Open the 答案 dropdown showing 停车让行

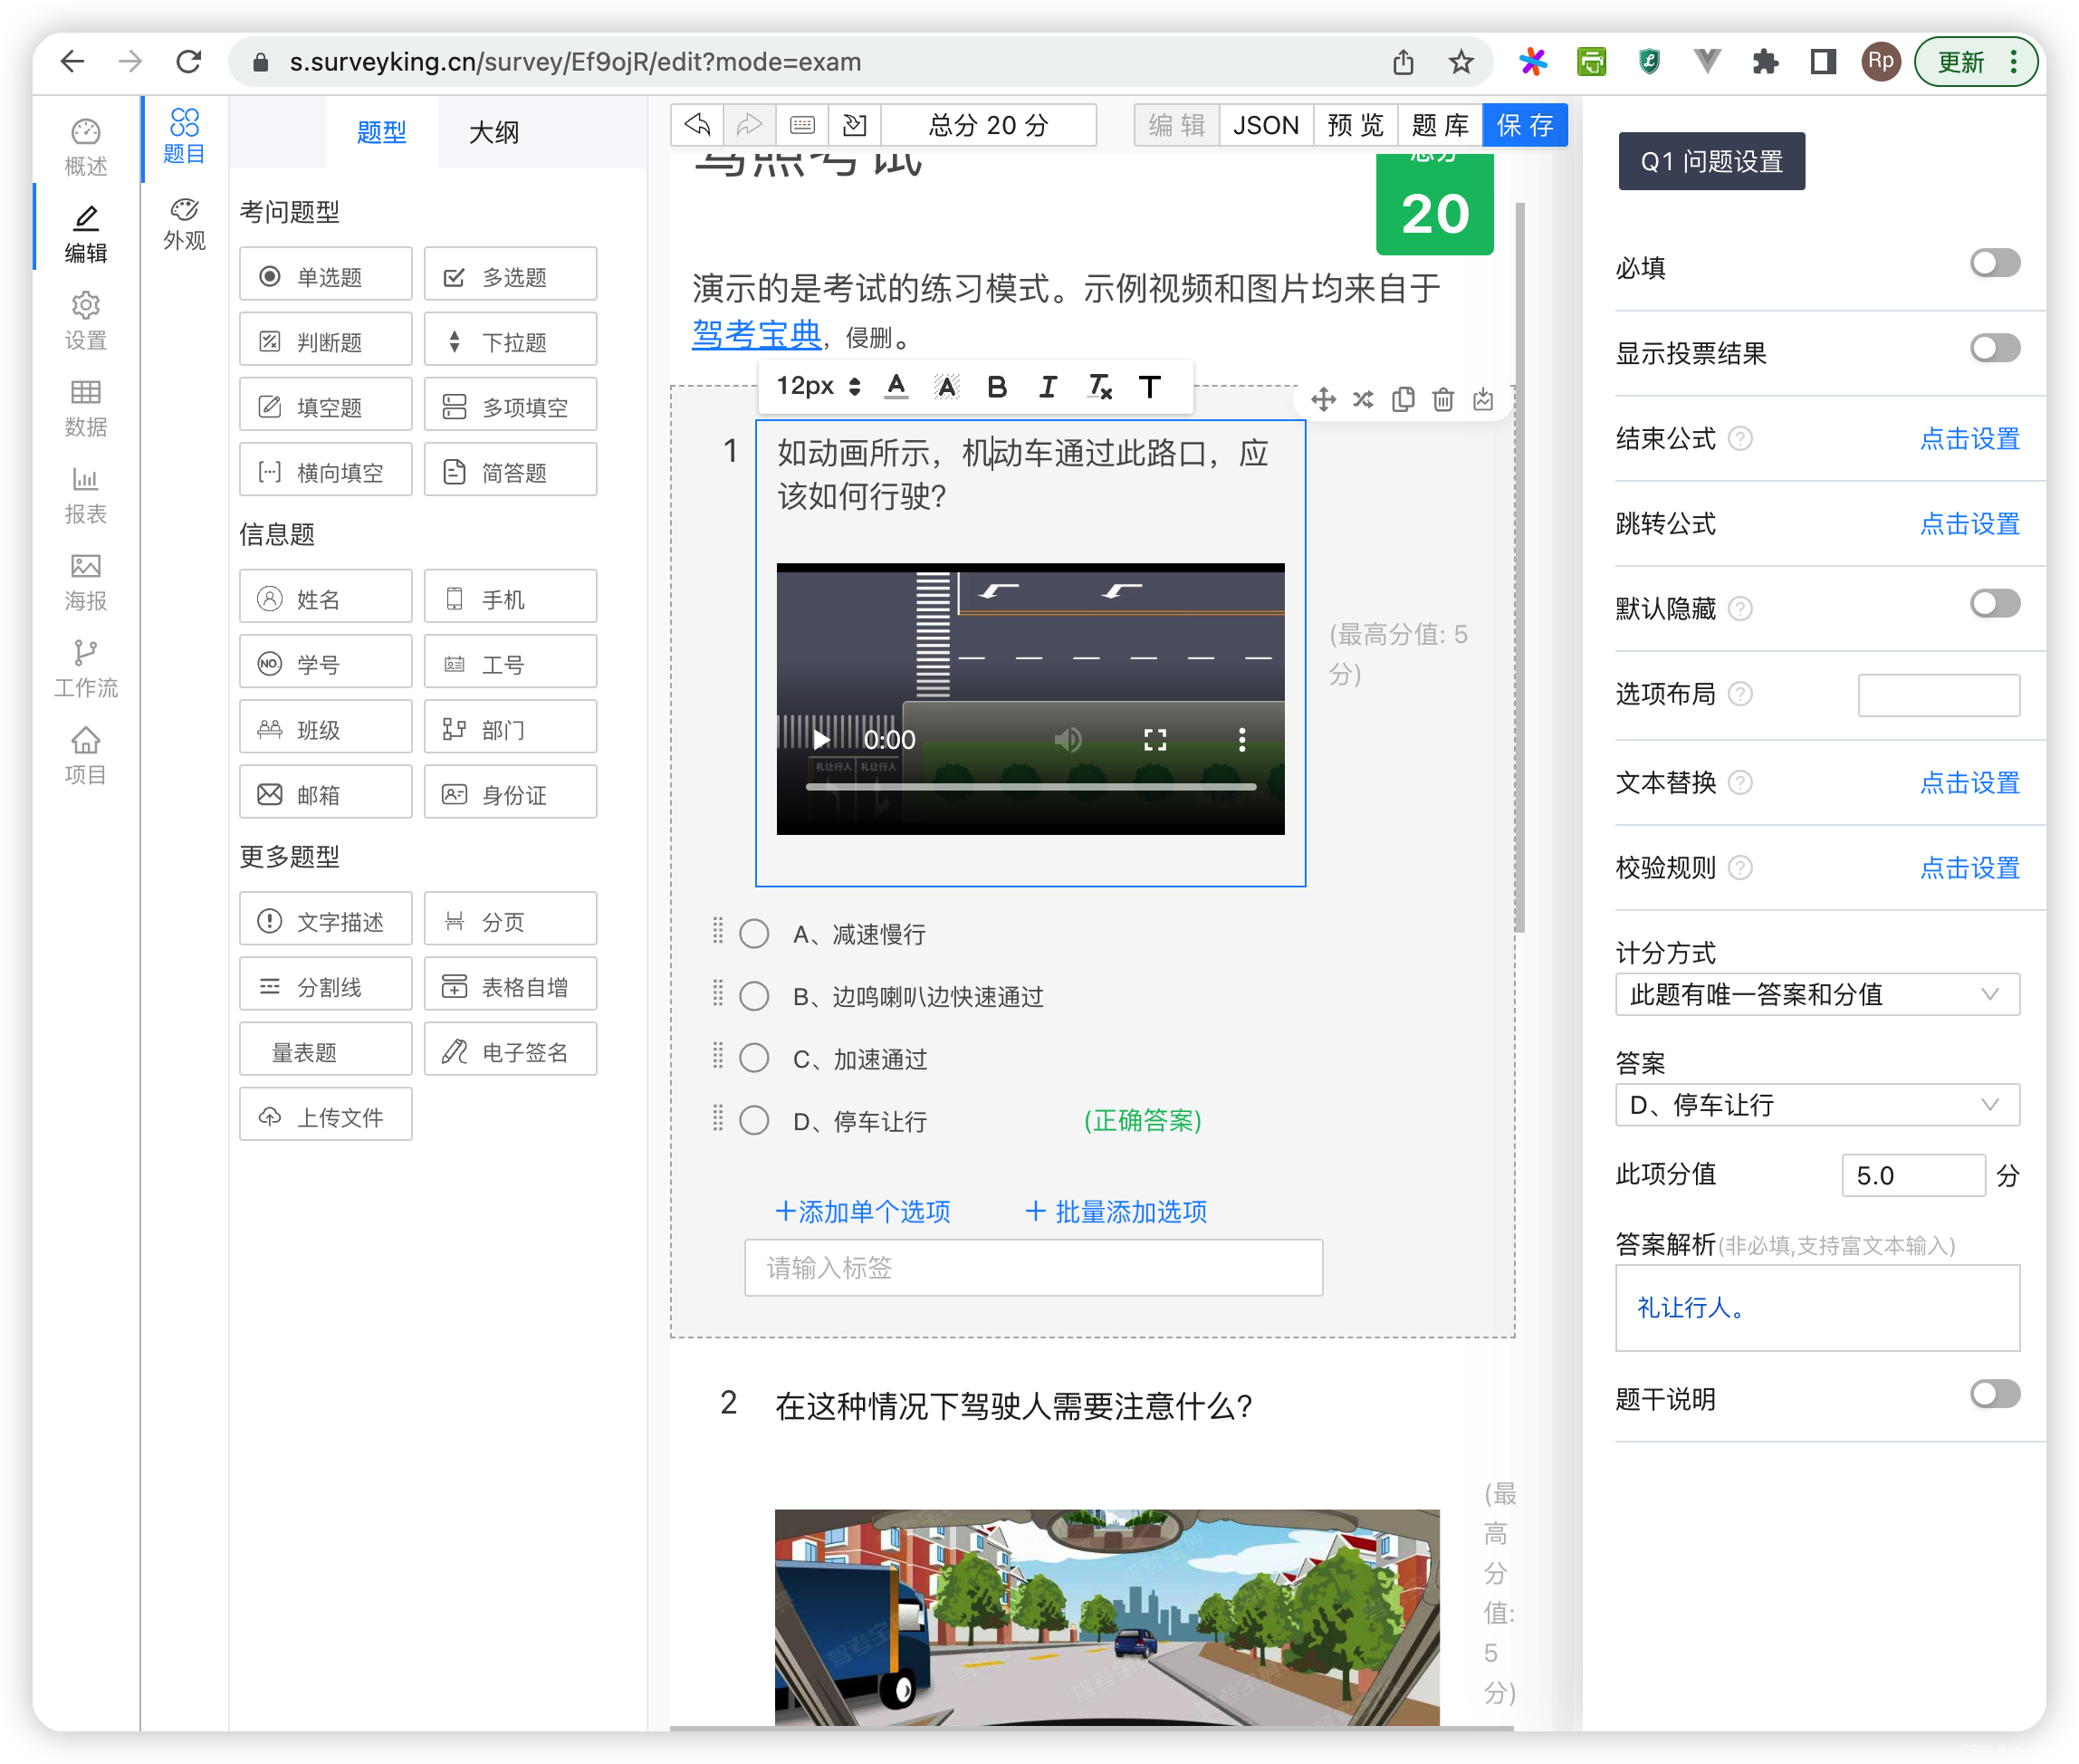tap(1817, 1105)
